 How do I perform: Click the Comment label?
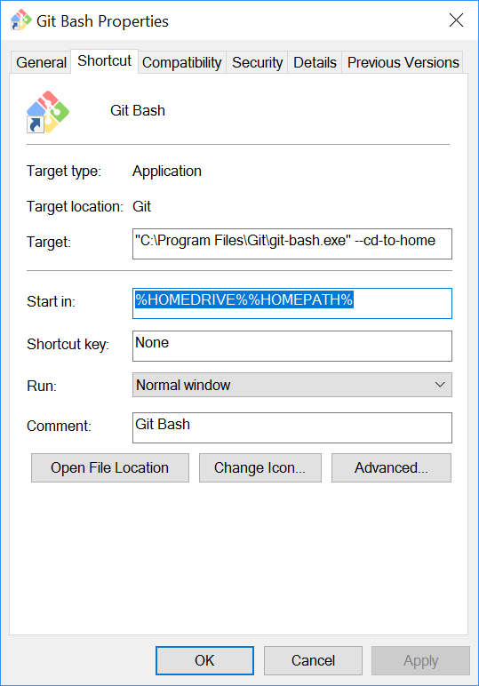tap(59, 427)
